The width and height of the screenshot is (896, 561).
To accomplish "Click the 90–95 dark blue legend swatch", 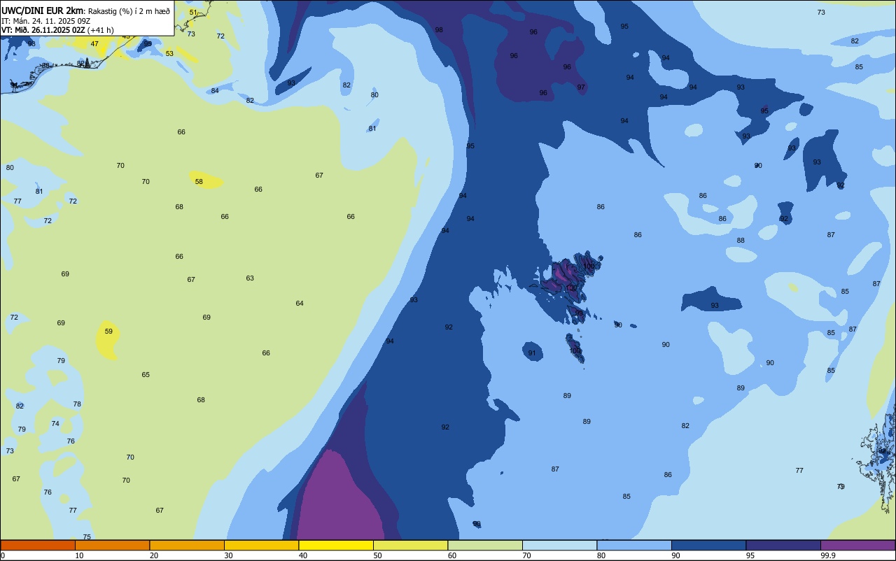I will click(x=708, y=545).
